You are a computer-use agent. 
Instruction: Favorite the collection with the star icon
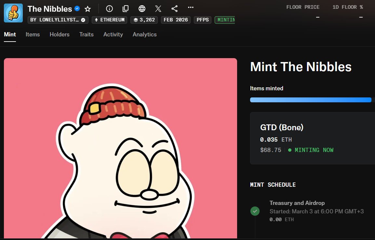(x=88, y=9)
